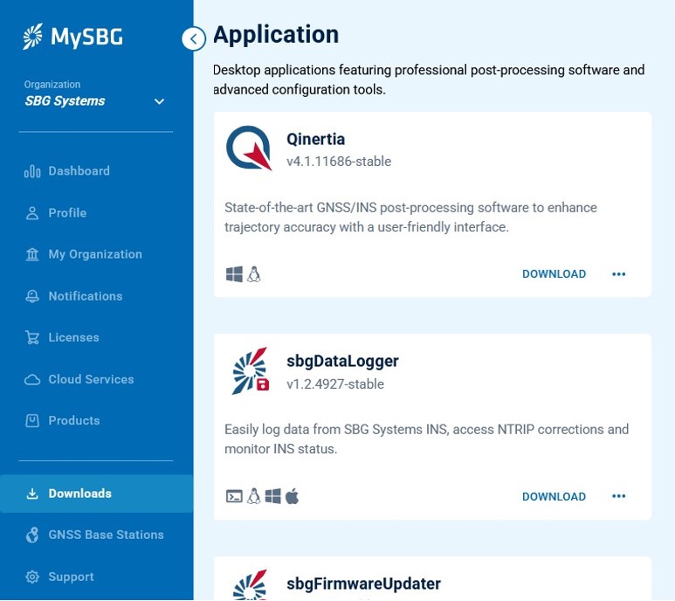Go to Profile in the sidebar

point(67,213)
